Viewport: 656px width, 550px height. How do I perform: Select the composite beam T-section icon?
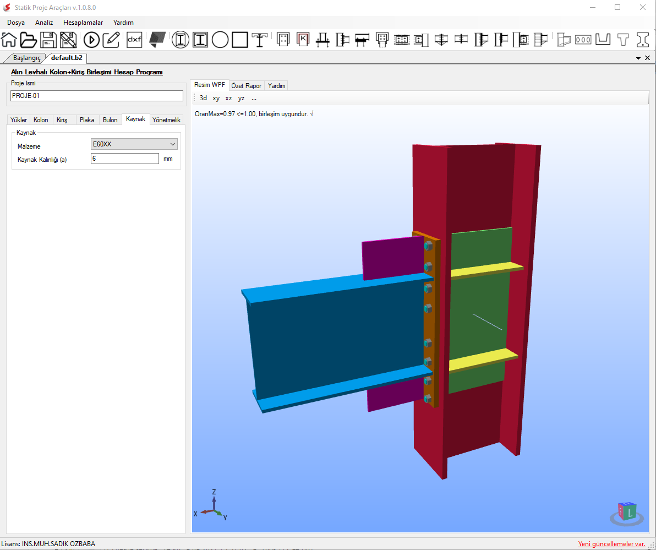[259, 40]
